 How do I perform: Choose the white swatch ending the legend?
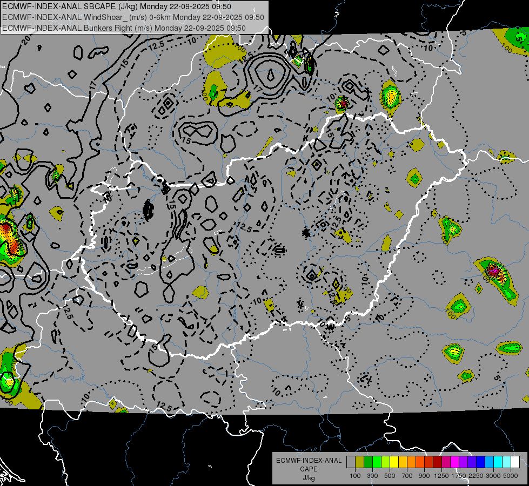(515, 462)
